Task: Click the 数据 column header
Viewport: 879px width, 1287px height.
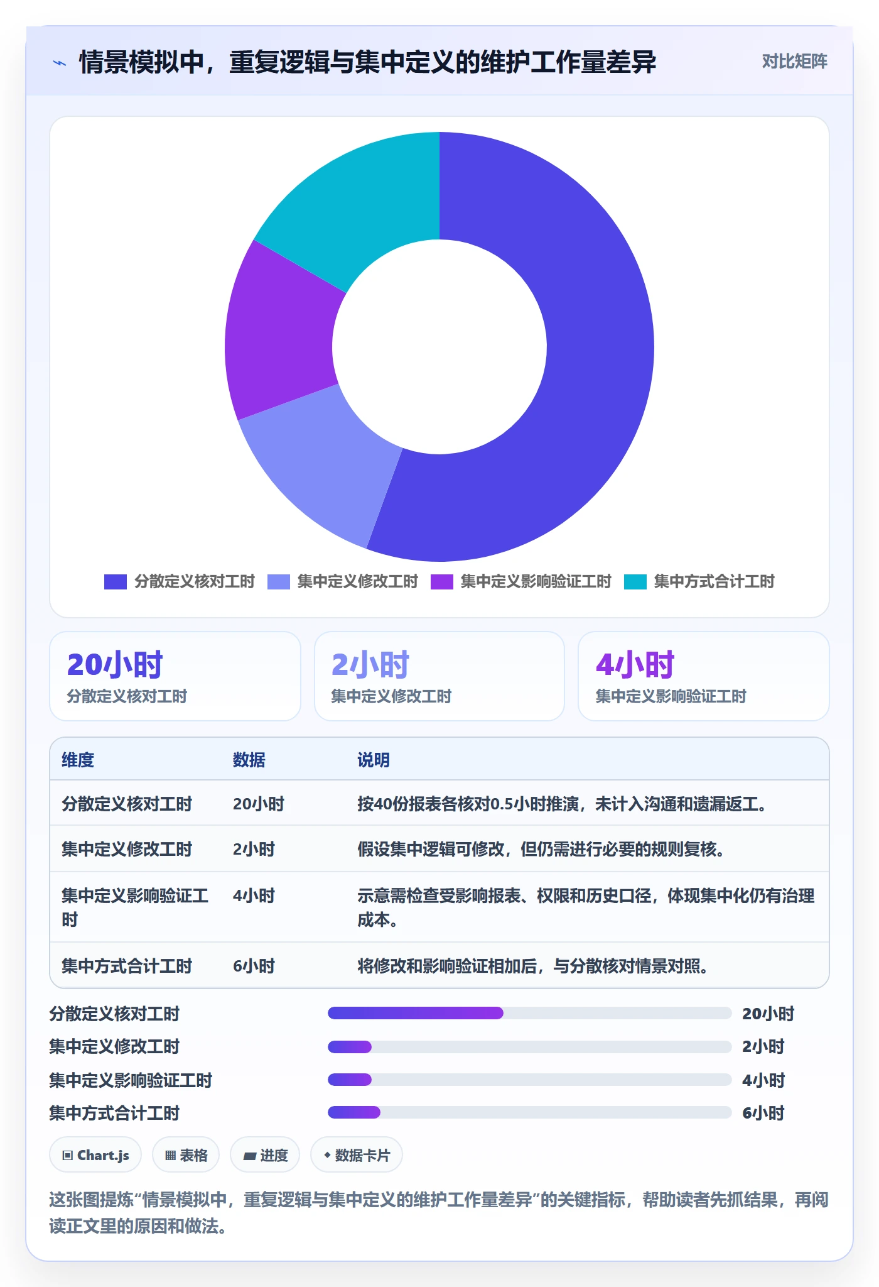Action: pyautogui.click(x=249, y=760)
